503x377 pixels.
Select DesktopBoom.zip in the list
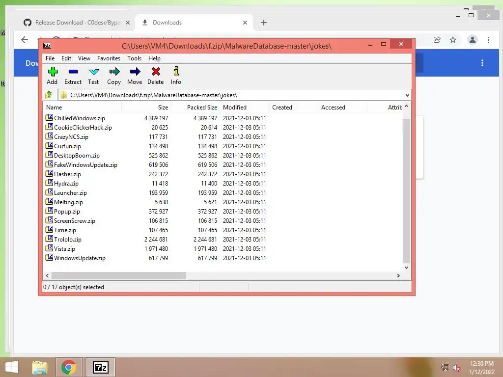pos(77,156)
